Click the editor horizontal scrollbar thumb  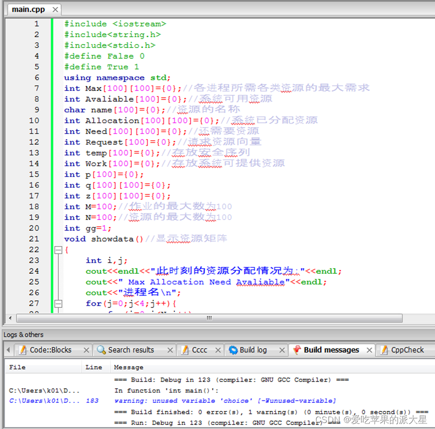click(209, 318)
